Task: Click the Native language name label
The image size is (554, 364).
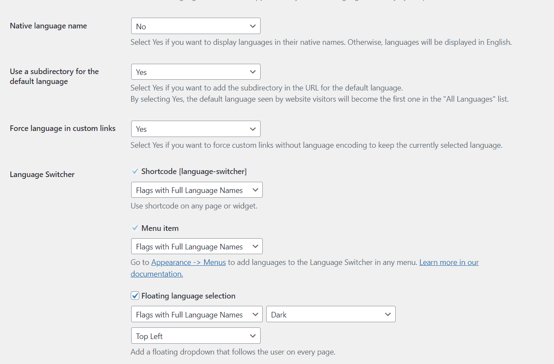Action: pos(48,26)
